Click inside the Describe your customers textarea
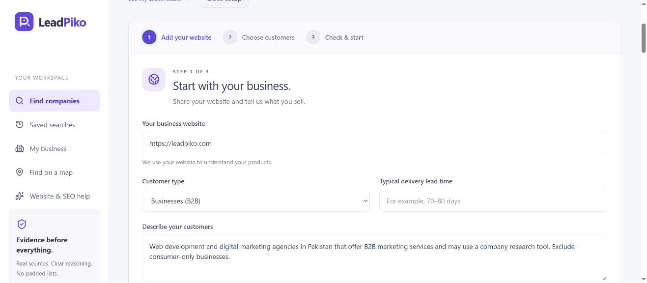 pos(374,258)
